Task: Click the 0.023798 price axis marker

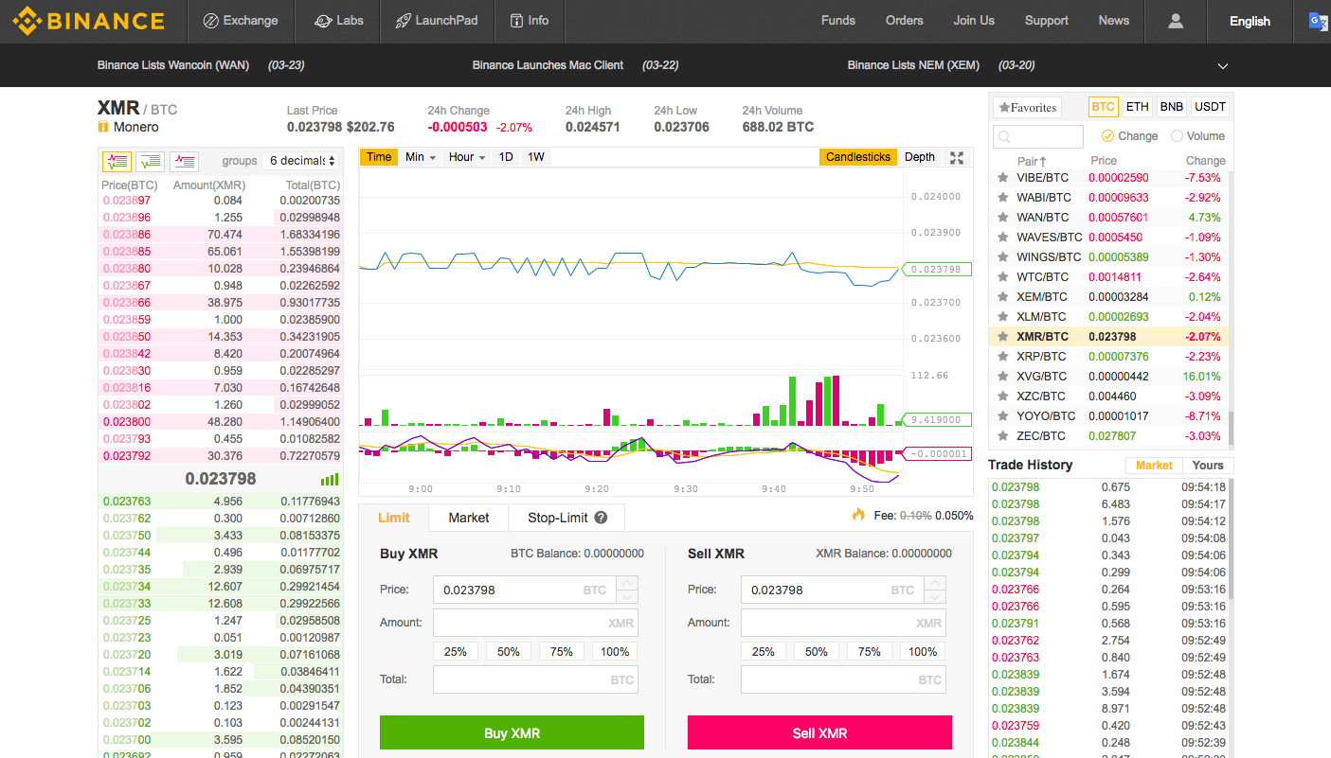Action: coord(937,270)
